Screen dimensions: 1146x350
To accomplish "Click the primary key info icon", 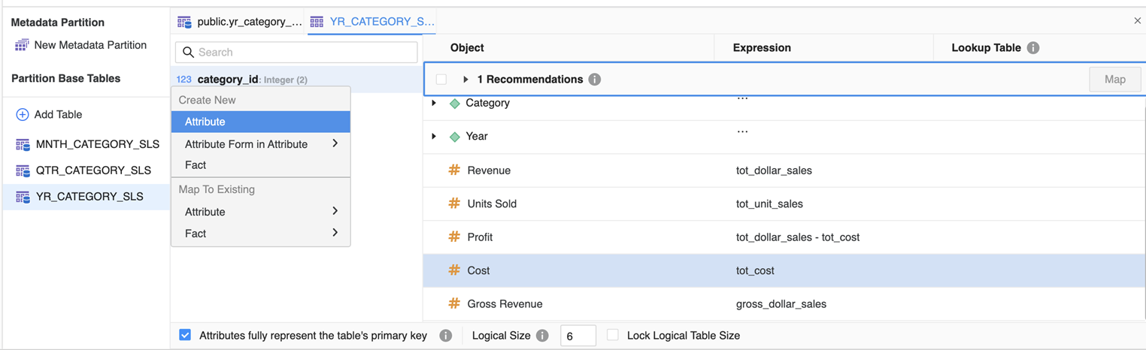I will pyautogui.click(x=445, y=336).
